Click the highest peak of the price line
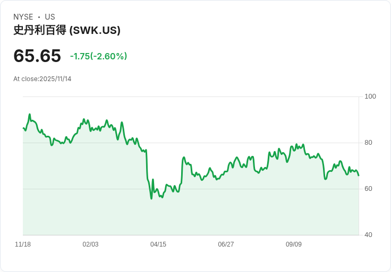The width and height of the screenshot is (391, 272). pos(30,115)
